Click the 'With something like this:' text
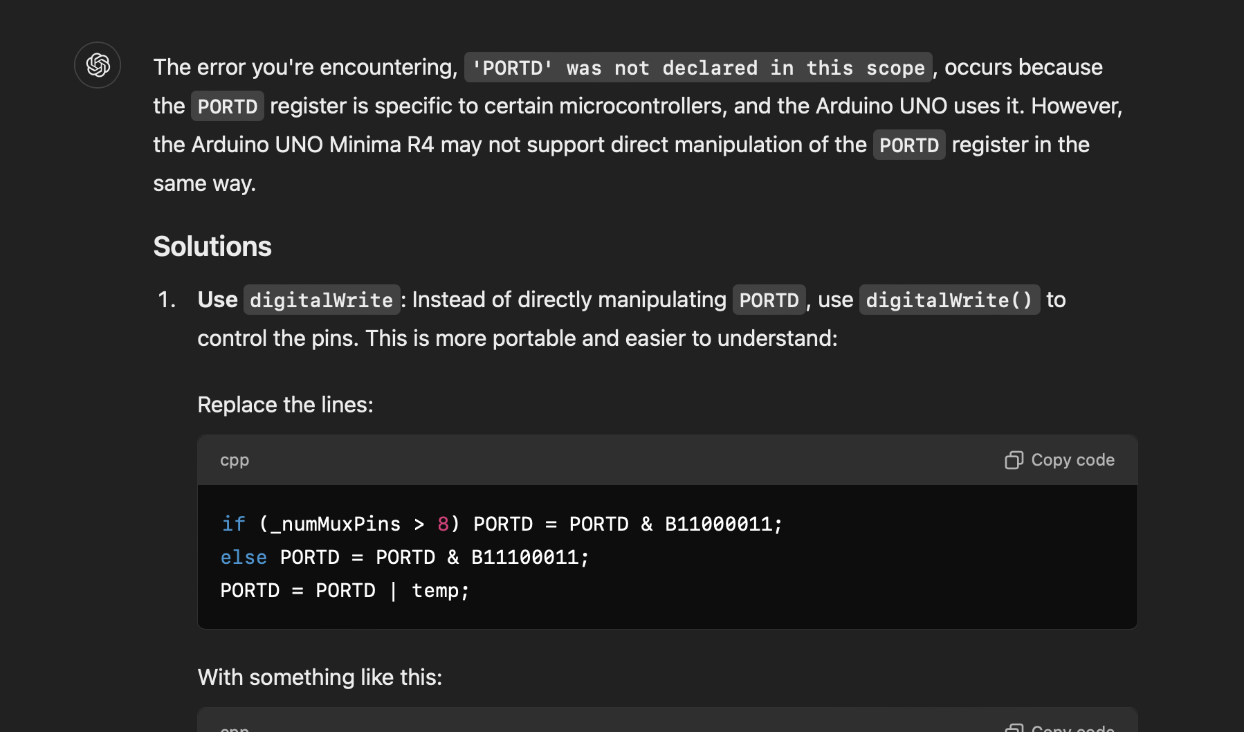The height and width of the screenshot is (732, 1244). (320, 677)
